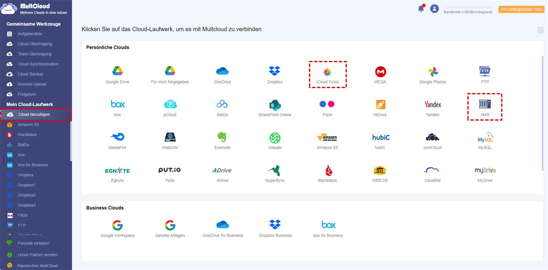The image size is (548, 270).
Task: Select iCloud Fotos cloud service
Action: point(327,75)
